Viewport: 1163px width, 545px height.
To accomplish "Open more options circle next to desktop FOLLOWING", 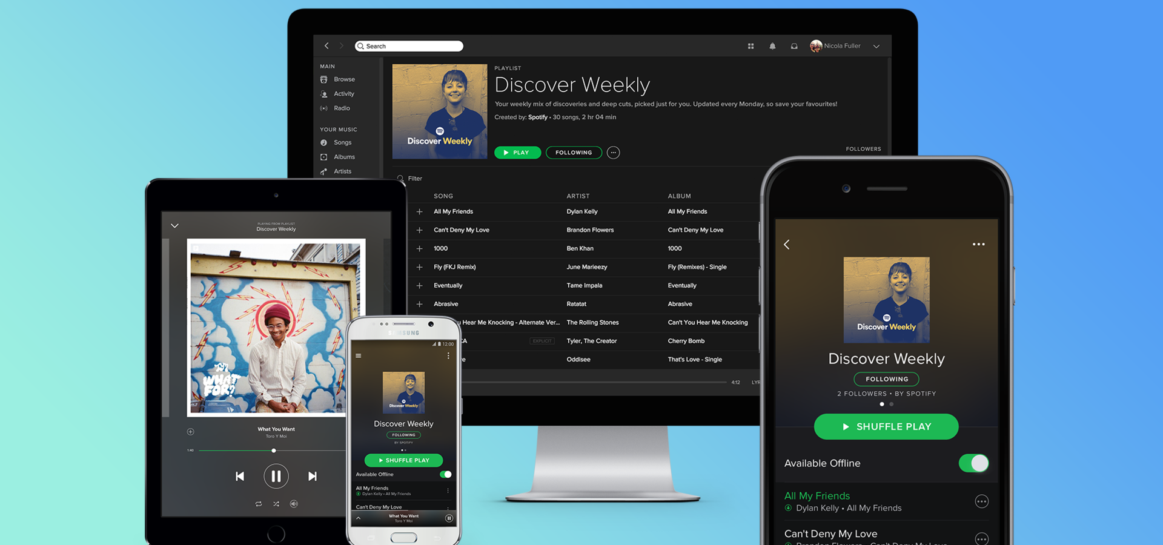I will click(614, 153).
